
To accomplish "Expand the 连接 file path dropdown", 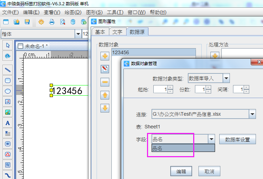I will click(x=252, y=114).
